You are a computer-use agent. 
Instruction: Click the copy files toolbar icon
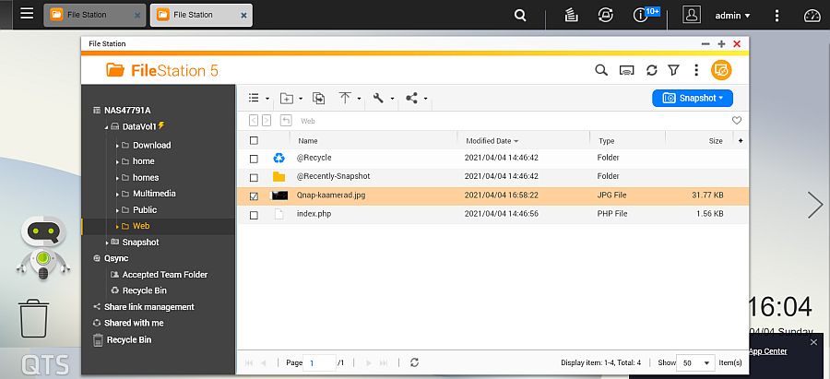pyautogui.click(x=319, y=98)
